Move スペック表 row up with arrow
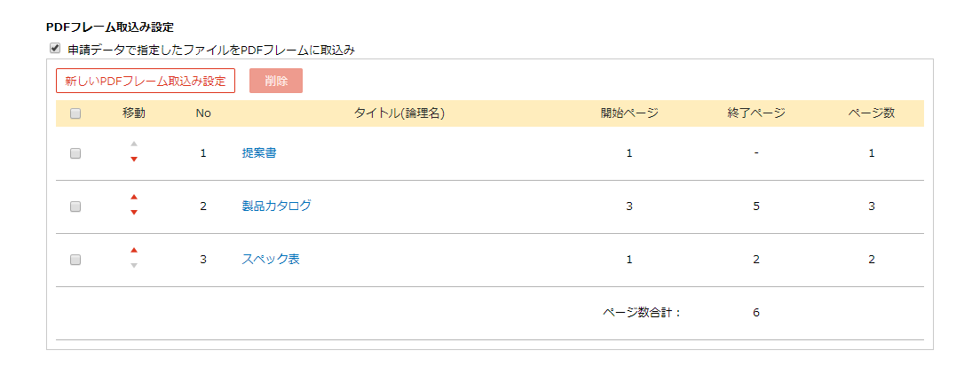 click(134, 250)
